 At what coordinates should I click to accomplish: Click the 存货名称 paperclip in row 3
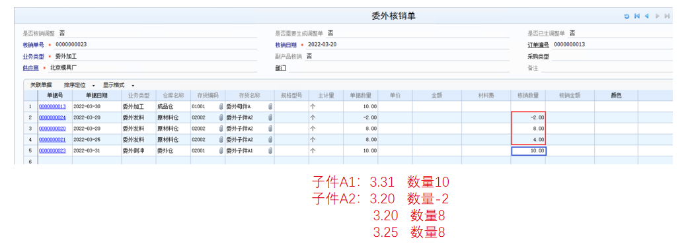270,128
